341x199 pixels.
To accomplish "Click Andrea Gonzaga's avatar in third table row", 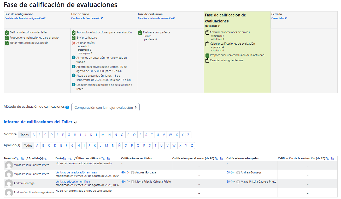I will click(9, 183).
